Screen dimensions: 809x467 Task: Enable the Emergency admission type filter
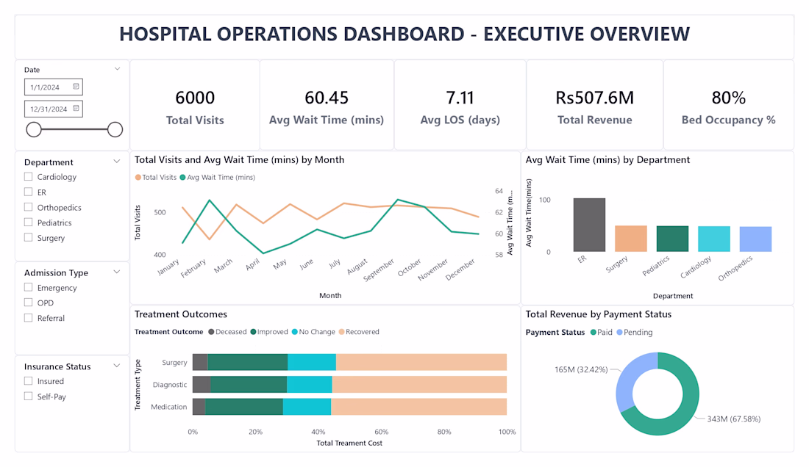[x=29, y=287]
